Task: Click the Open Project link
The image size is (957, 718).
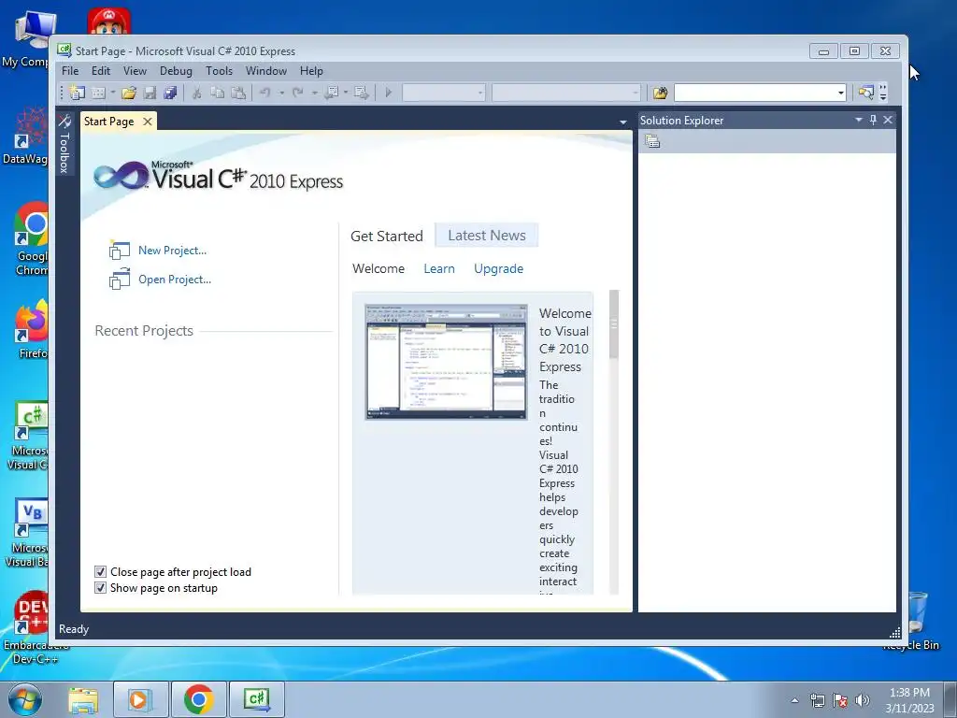Action: point(175,279)
